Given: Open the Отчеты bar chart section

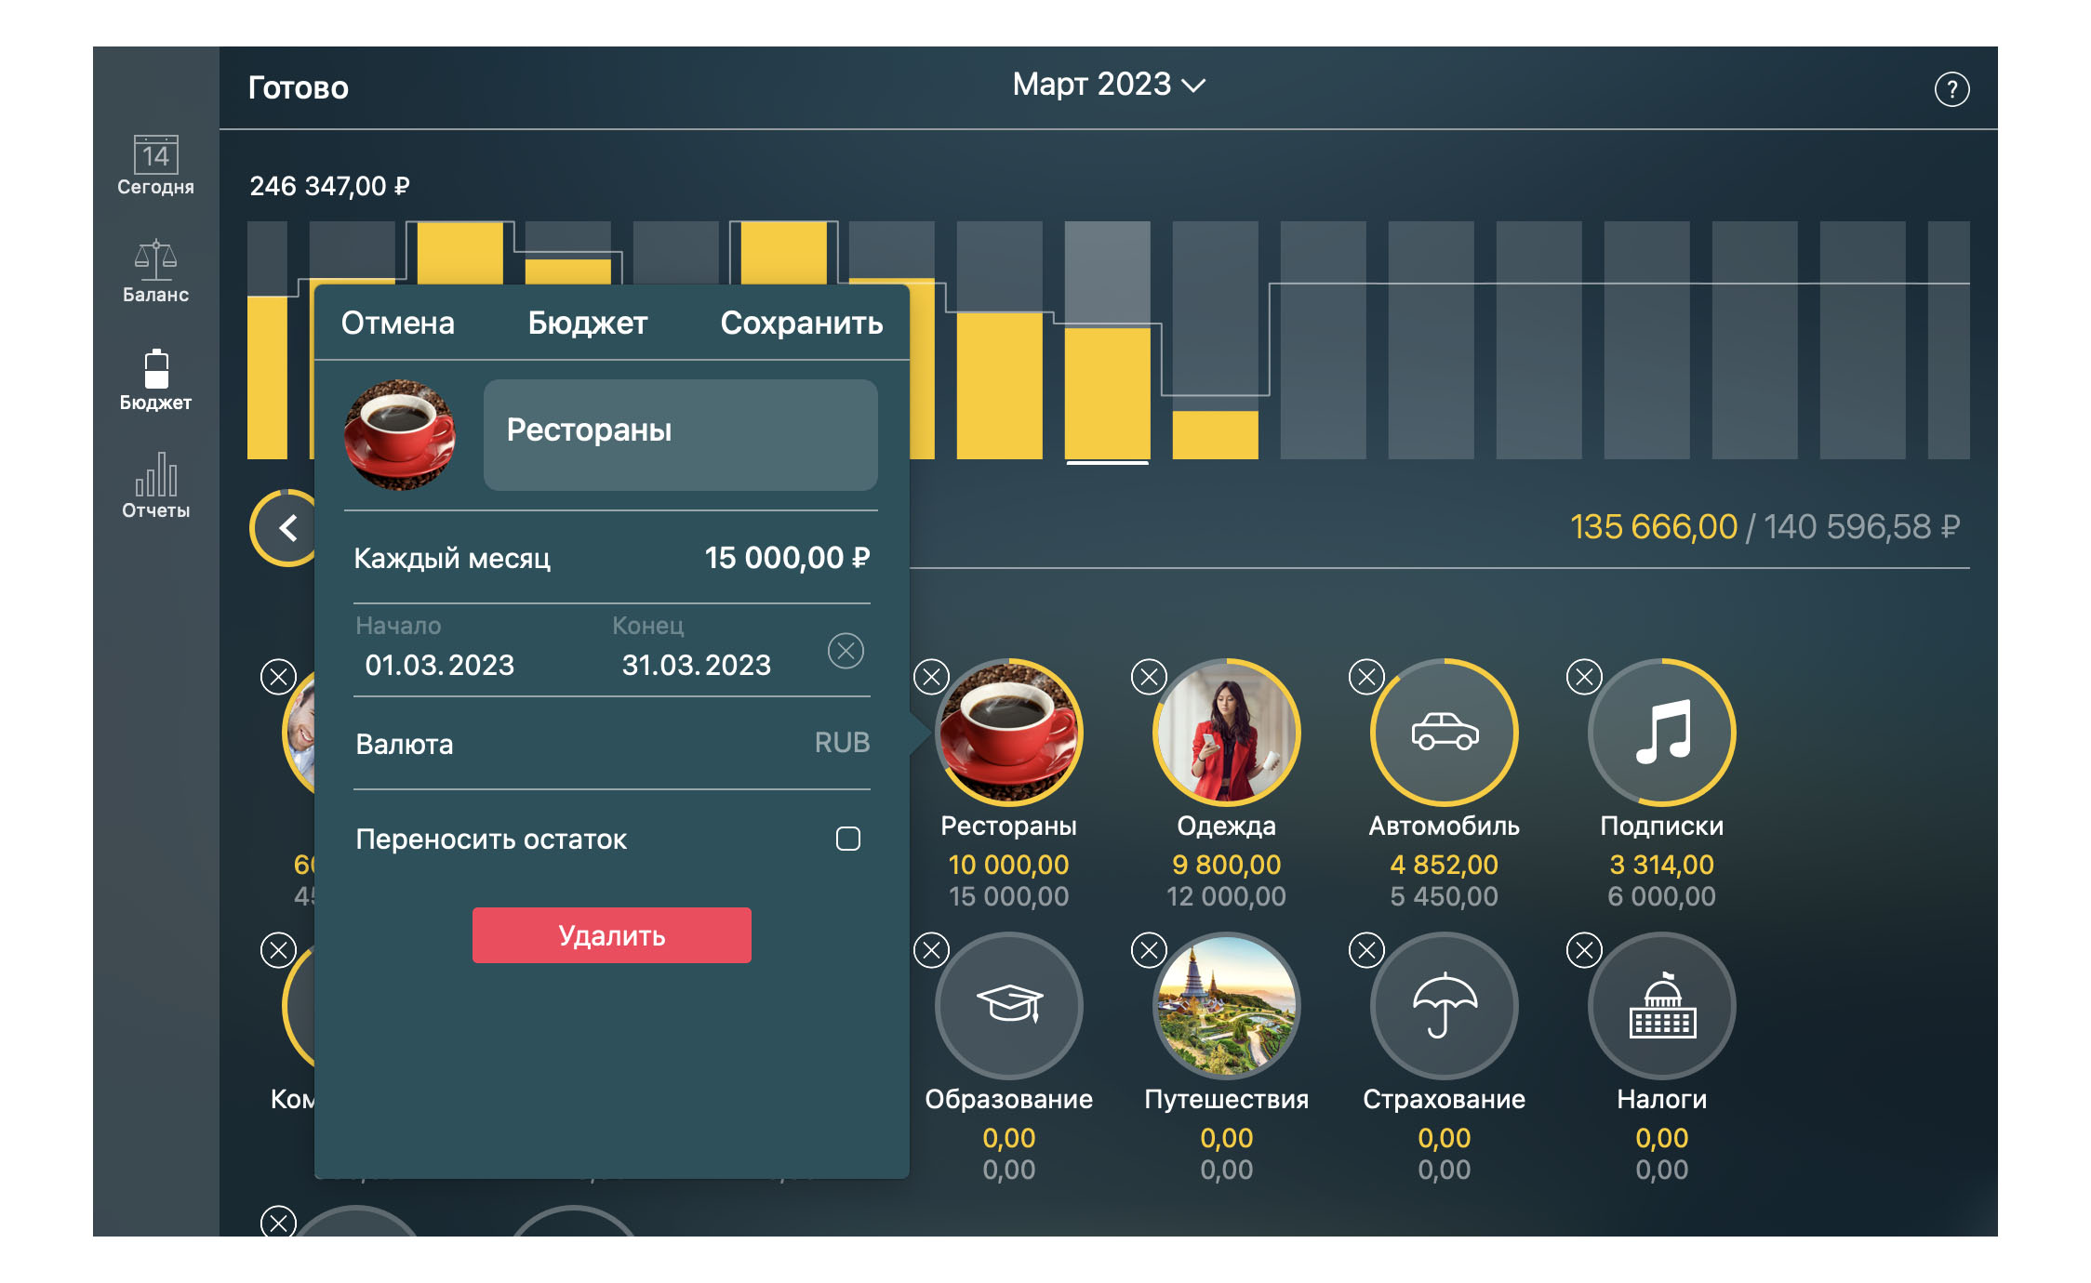Looking at the screenshot, I should (x=155, y=485).
